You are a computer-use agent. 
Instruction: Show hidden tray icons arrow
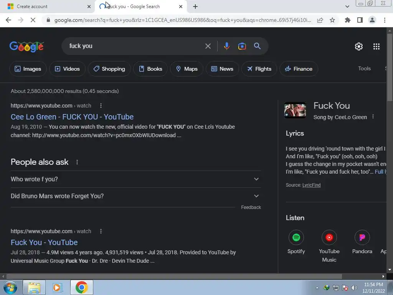tap(317, 288)
